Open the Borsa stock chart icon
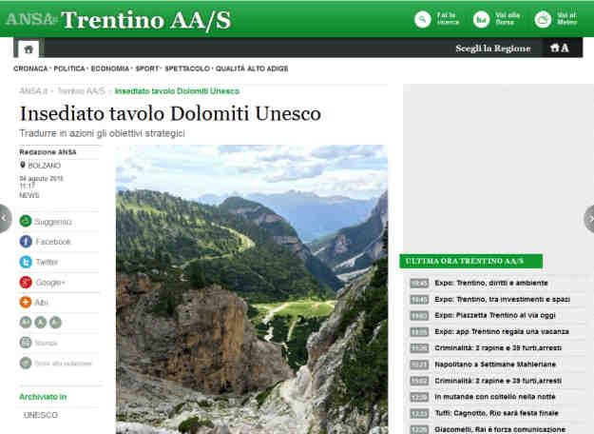This screenshot has height=434, width=594. click(481, 19)
